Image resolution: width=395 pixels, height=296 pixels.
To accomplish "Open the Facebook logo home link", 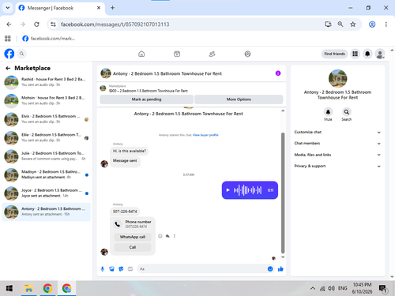I will (x=9, y=54).
